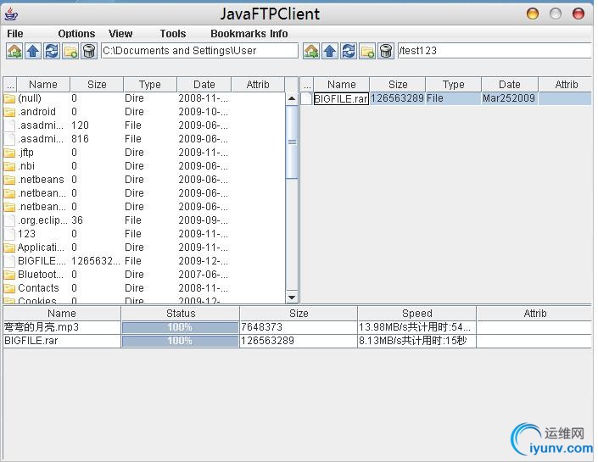This screenshot has height=462, width=598.
Task: Go up one level in local pane
Action: click(33, 51)
